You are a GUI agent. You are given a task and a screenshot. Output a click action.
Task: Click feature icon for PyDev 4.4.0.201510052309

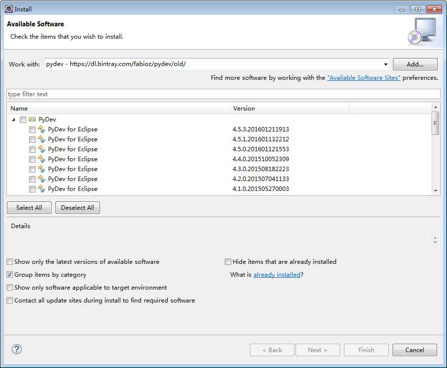tap(42, 159)
